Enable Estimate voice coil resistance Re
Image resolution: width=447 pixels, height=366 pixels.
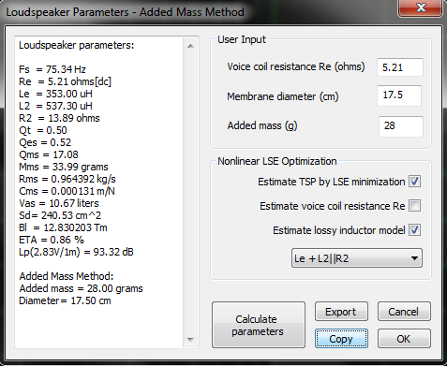(x=414, y=206)
